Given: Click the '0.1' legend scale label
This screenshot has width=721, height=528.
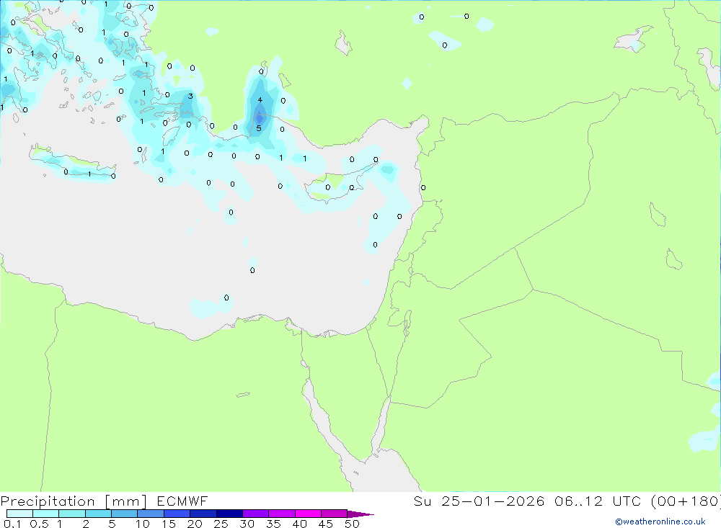Looking at the screenshot, I should point(12,524).
